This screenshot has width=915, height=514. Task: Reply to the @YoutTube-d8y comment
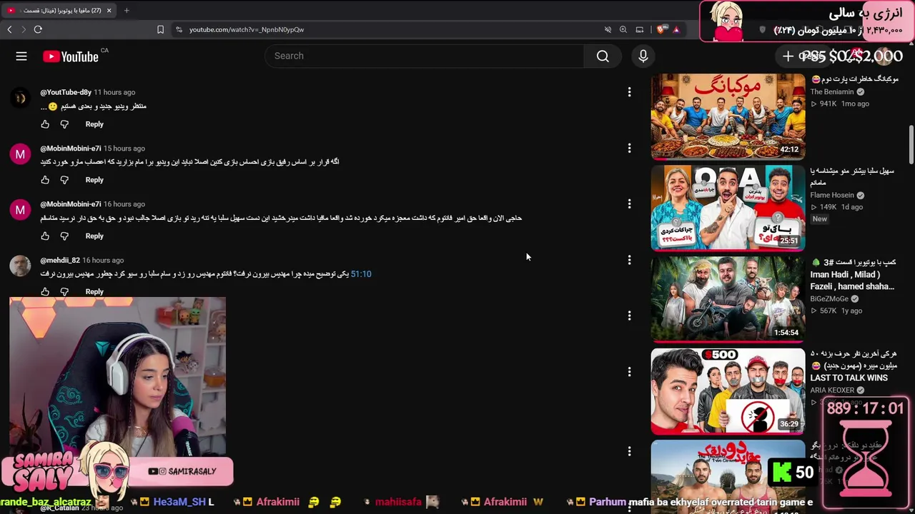click(94, 124)
